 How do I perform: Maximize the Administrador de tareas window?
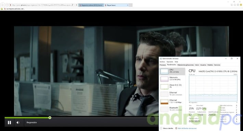click(231, 58)
